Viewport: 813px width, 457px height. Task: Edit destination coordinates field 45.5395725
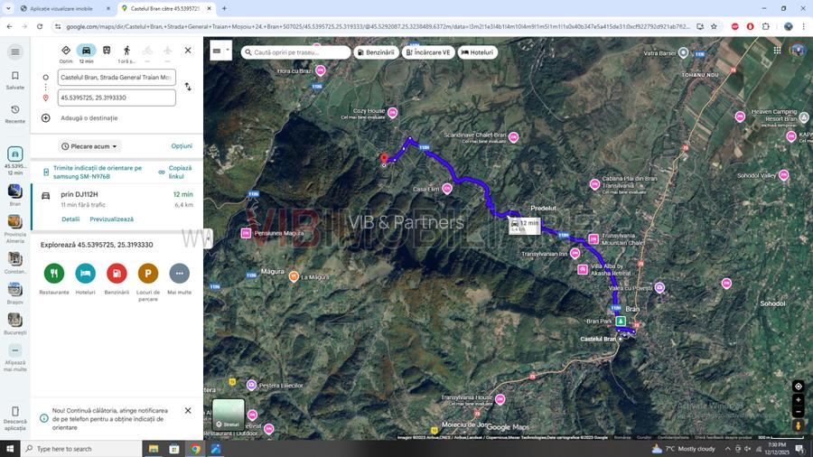pos(117,98)
